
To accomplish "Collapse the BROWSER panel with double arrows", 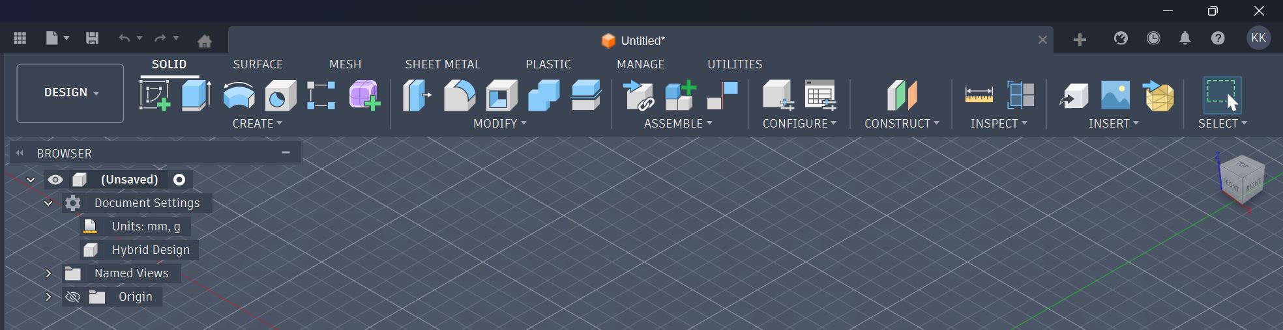I will tap(20, 154).
